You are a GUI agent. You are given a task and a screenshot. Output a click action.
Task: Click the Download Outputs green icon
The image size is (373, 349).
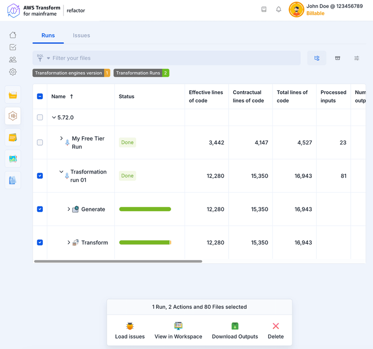(x=235, y=326)
